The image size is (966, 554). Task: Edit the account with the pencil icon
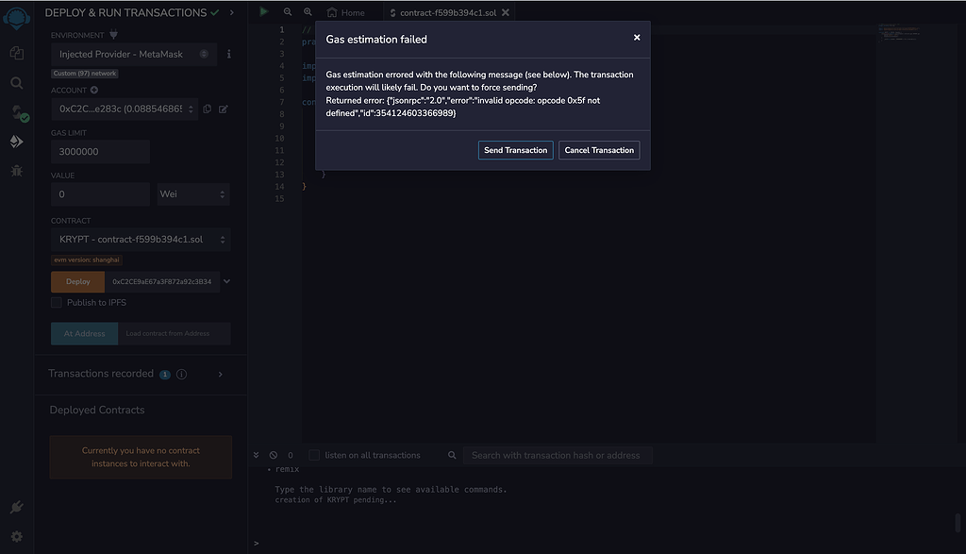click(224, 109)
